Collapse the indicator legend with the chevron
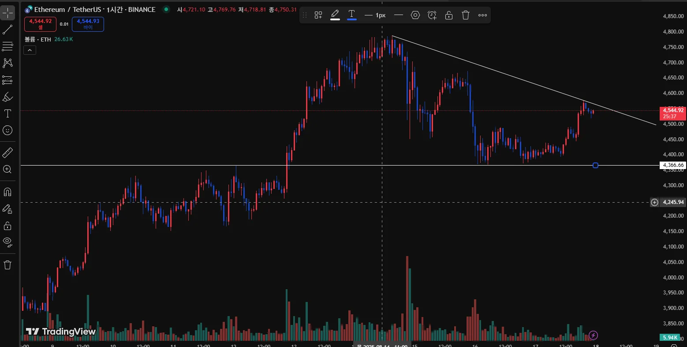The image size is (687, 347). point(30,50)
